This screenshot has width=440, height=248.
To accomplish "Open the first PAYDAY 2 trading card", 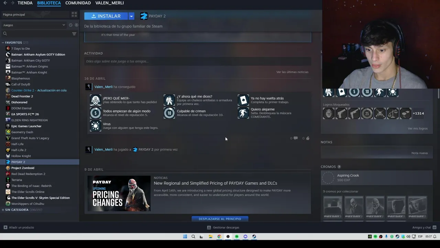I will tap(333, 207).
